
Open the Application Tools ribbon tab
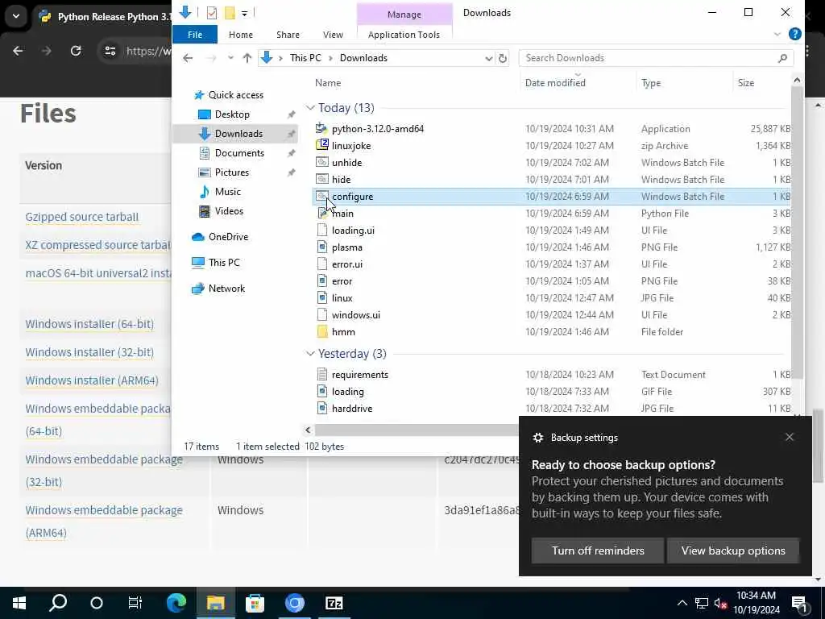tap(404, 35)
